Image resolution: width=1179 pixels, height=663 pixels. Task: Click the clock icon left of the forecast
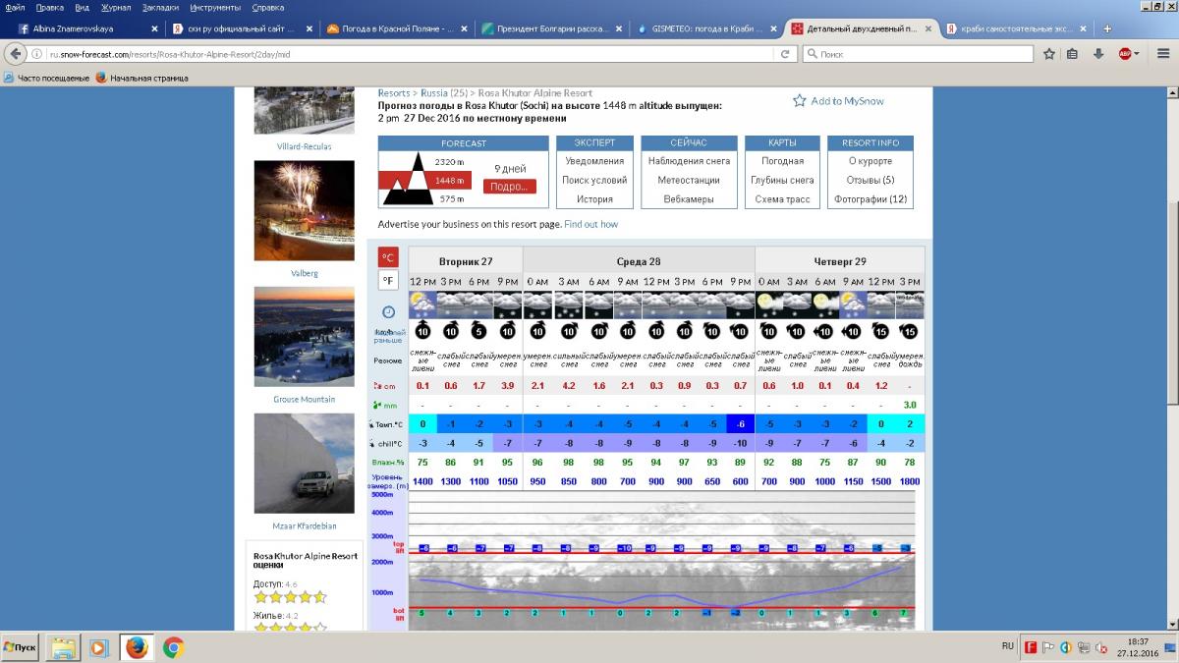[388, 311]
